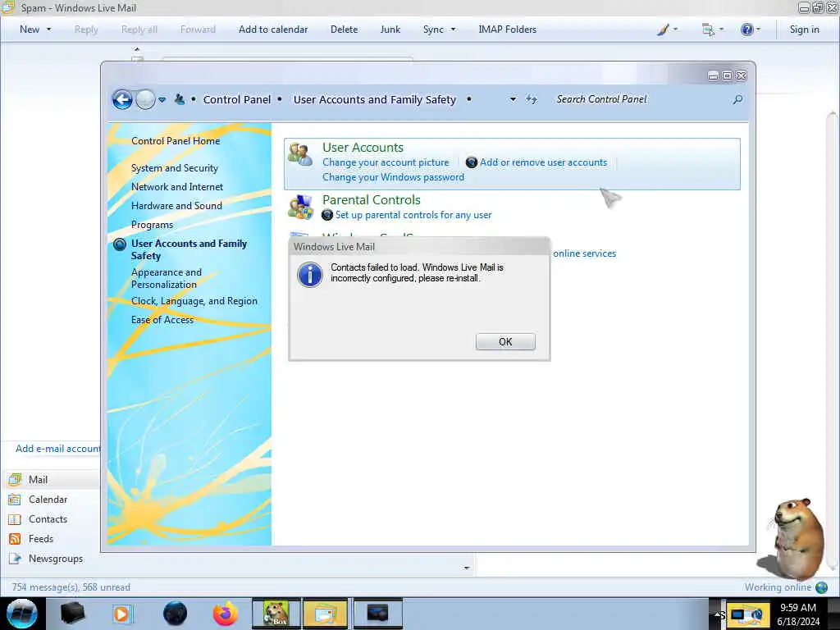Viewport: 840px width, 630px height.
Task: Switch to Contacts in Live Mail sidebar
Action: [48, 519]
